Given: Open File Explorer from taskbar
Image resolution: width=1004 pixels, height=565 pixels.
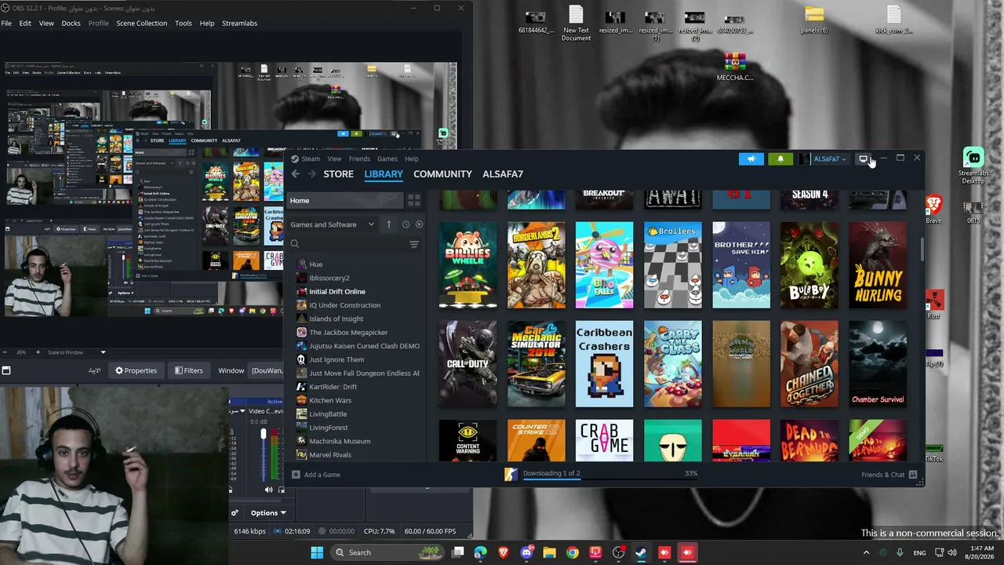Looking at the screenshot, I should point(549,552).
